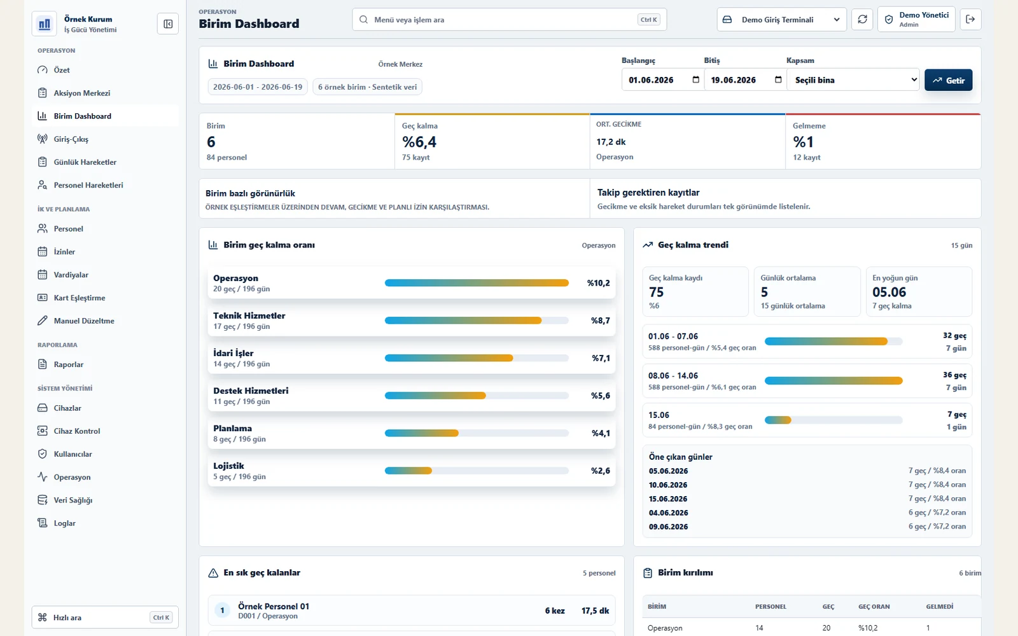1018x636 pixels.
Task: Click the Kart Eşleştirme card icon
Action: tap(43, 298)
